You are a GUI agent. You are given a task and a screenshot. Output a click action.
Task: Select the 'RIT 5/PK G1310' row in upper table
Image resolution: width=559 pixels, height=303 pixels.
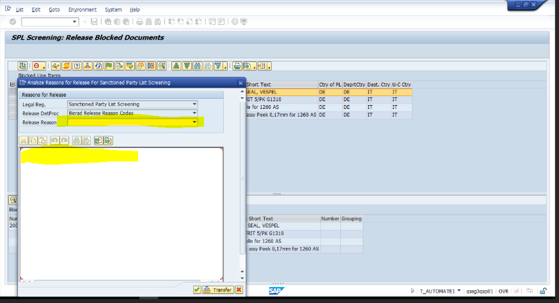[329, 99]
